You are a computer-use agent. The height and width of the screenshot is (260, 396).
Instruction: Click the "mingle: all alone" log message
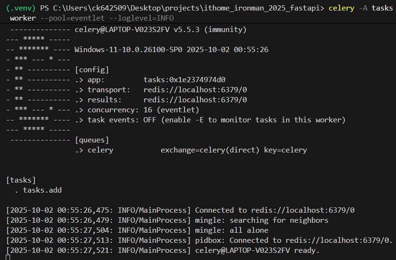[231, 230]
